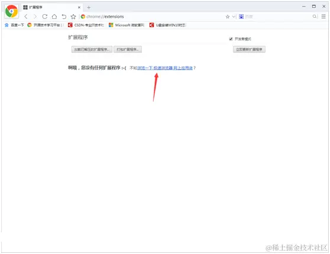Open the 百度一下 bookmark

(x=14, y=25)
